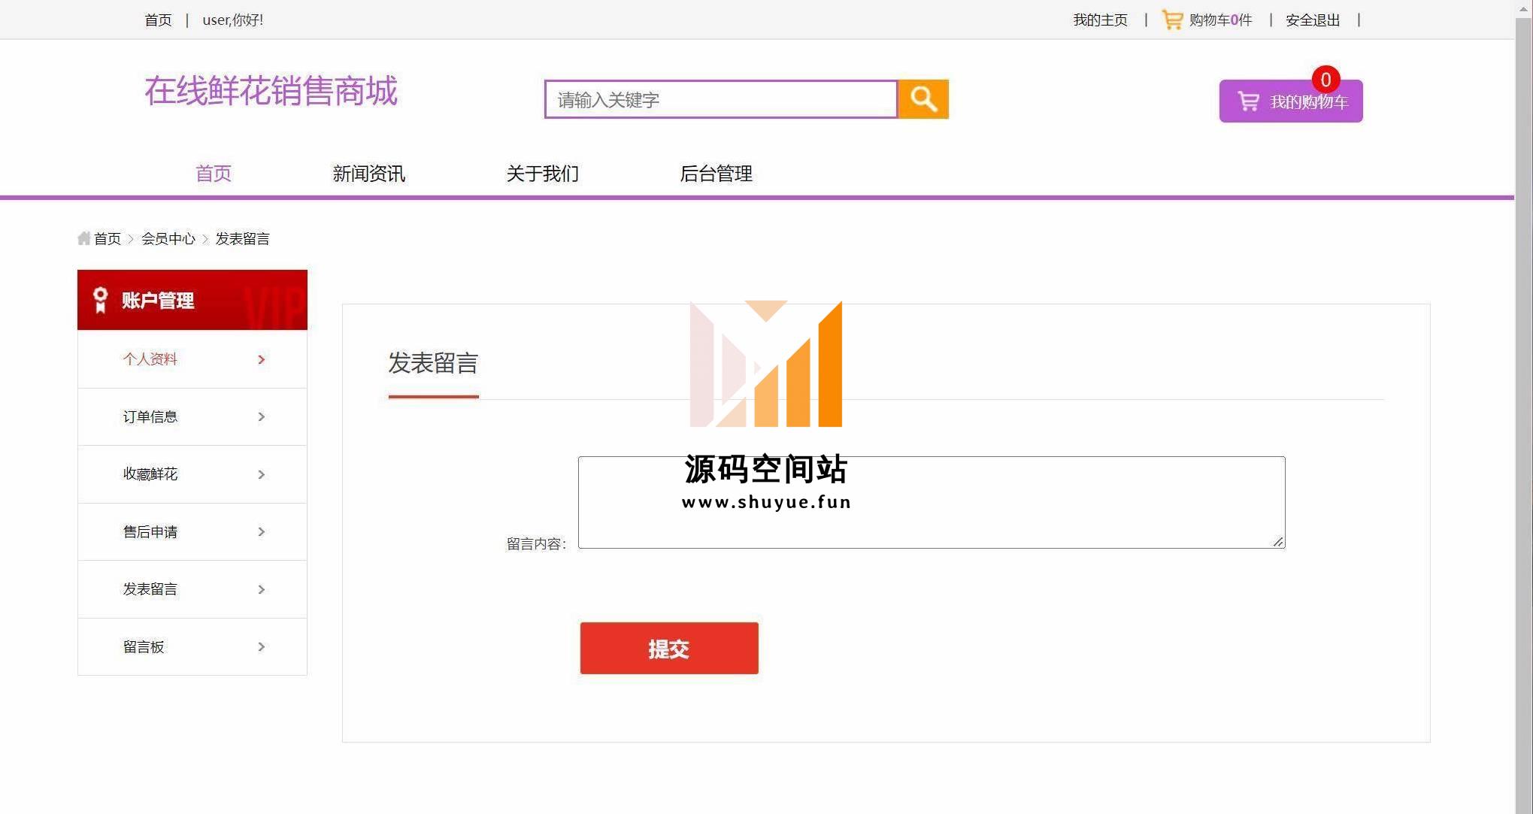Click 首页 link in top bar
The image size is (1533, 814).
[x=158, y=20]
